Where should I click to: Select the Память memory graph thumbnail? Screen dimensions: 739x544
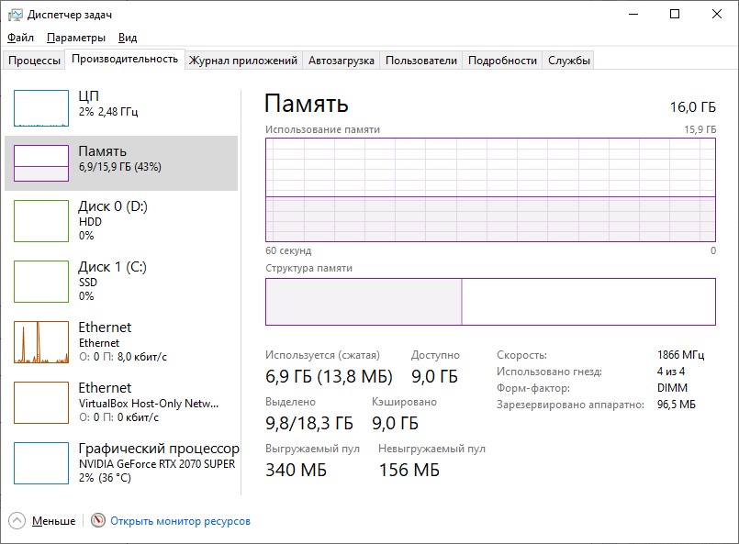click(41, 162)
